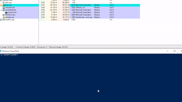Select the procexp.exe process
This screenshot has height=102, width=182.
10,17
